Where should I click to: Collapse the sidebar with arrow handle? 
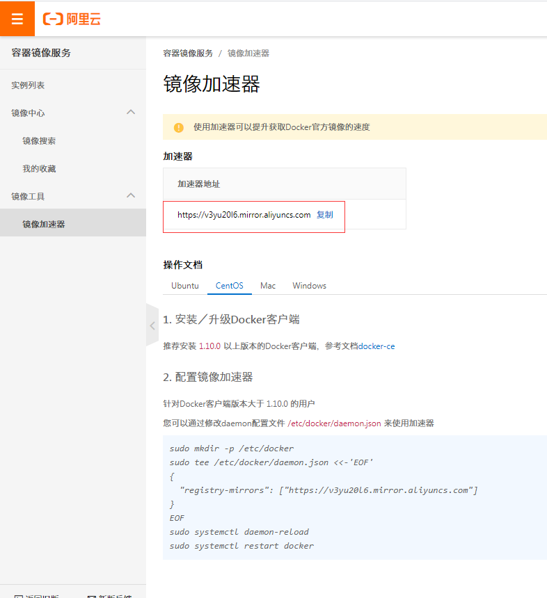click(x=152, y=325)
